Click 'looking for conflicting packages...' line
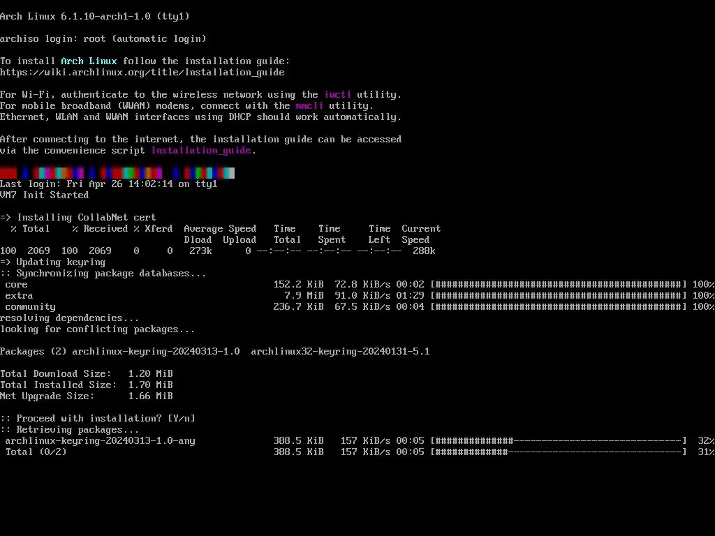 click(x=98, y=329)
